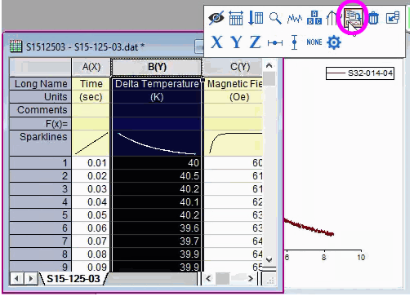Set column designation to Z

[256, 42]
